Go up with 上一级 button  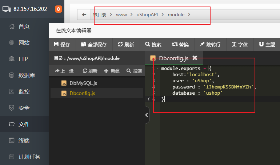(64, 71)
